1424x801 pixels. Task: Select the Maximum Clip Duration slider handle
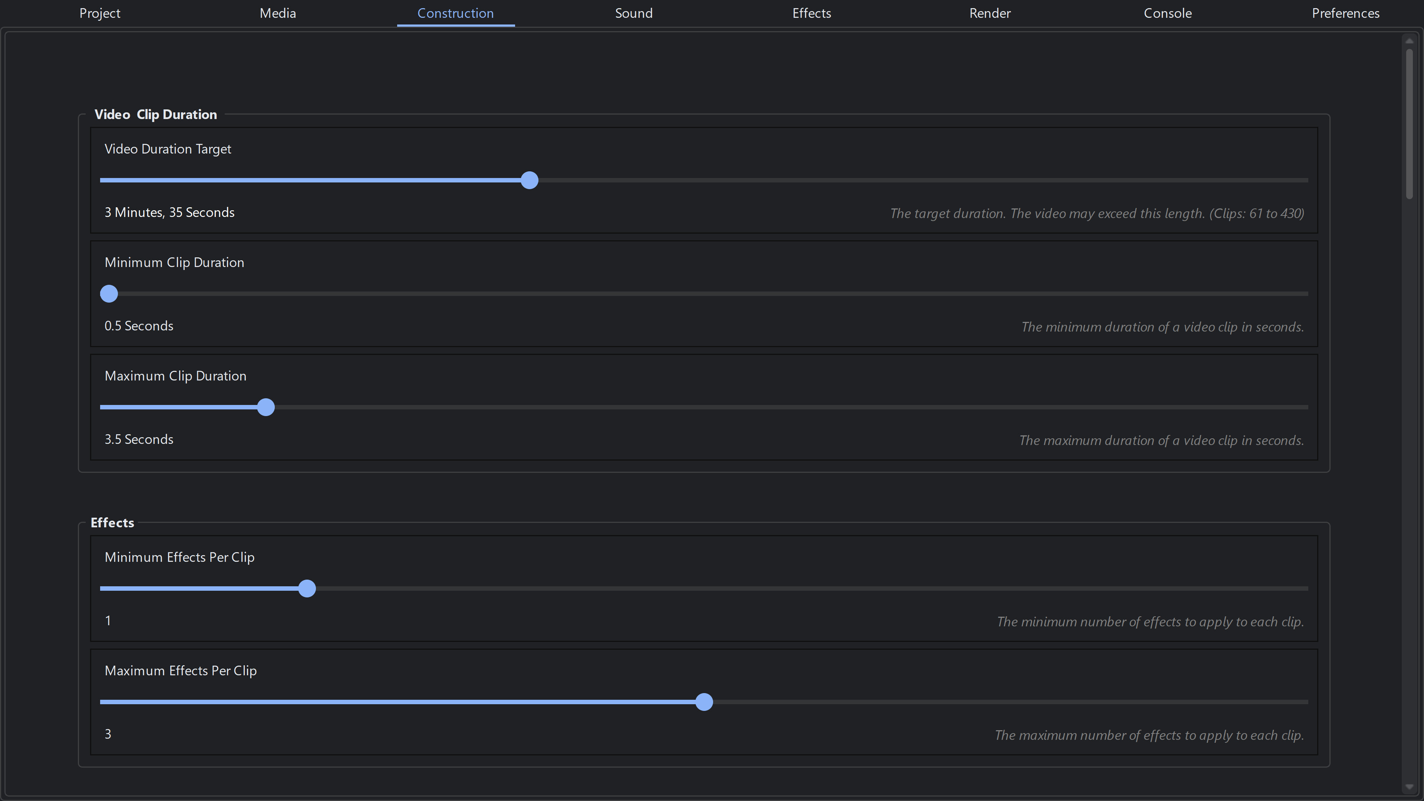266,407
